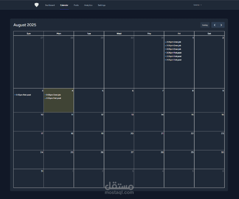Select the Calendar nav tab
The height and width of the screenshot is (199, 239).
pyautogui.click(x=64, y=5)
